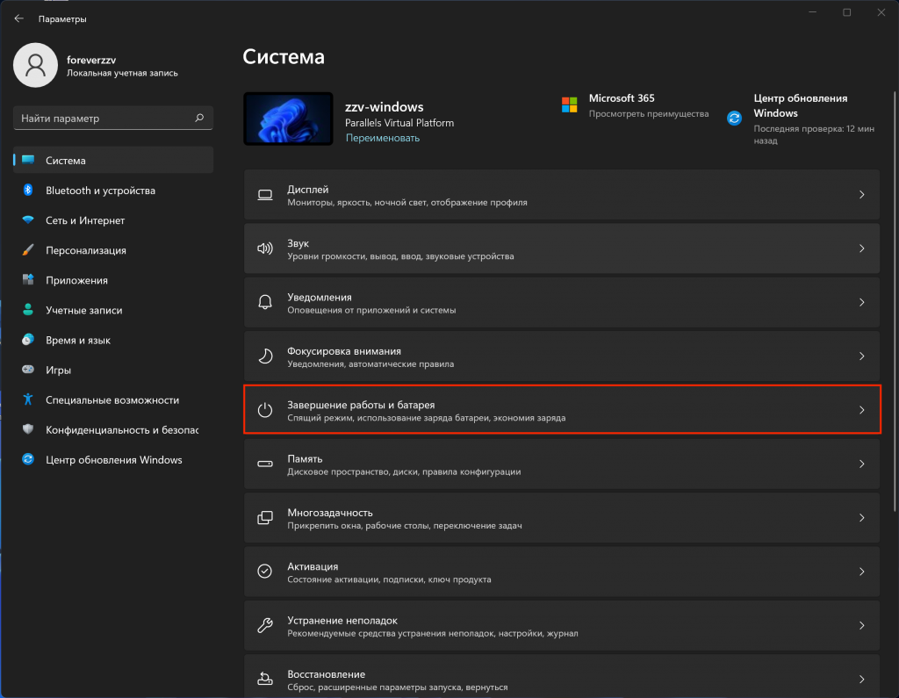Open Специальные возможности section
Viewport: 899px width, 698px height.
click(x=113, y=399)
